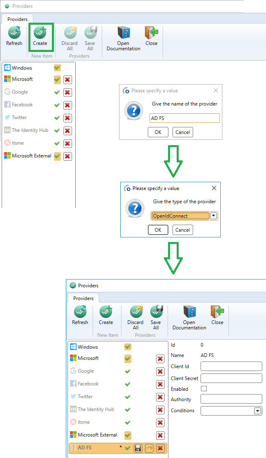Cancel the provider type dialog
The height and width of the screenshot is (458, 266).
(182, 230)
